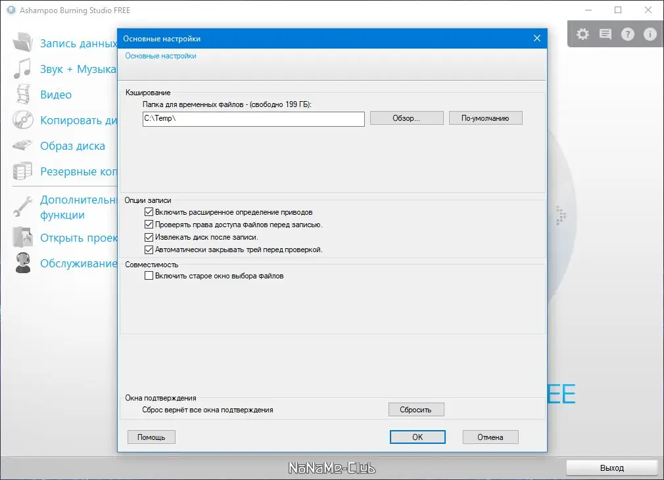Confirm settings with OK button
The image size is (664, 480).
click(417, 437)
